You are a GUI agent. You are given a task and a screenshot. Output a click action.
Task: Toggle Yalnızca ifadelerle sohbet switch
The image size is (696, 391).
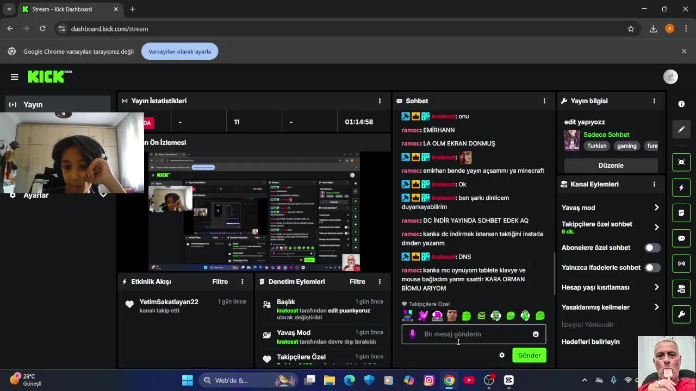click(x=652, y=268)
